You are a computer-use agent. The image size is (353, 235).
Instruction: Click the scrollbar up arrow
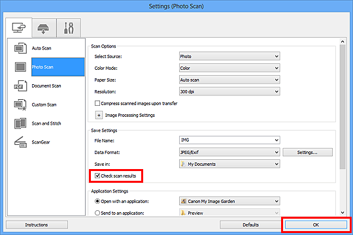point(343,42)
